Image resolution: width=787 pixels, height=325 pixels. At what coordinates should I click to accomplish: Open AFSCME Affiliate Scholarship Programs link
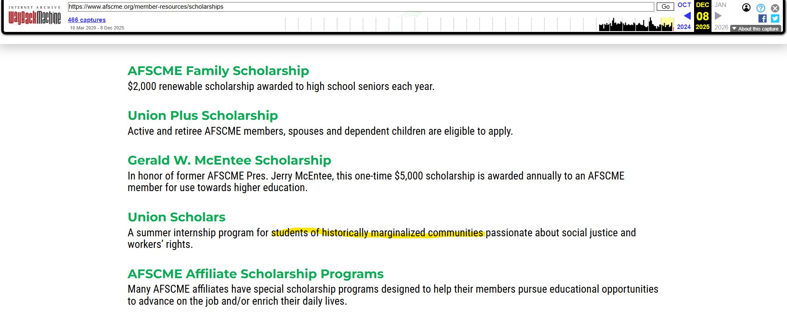coord(256,274)
